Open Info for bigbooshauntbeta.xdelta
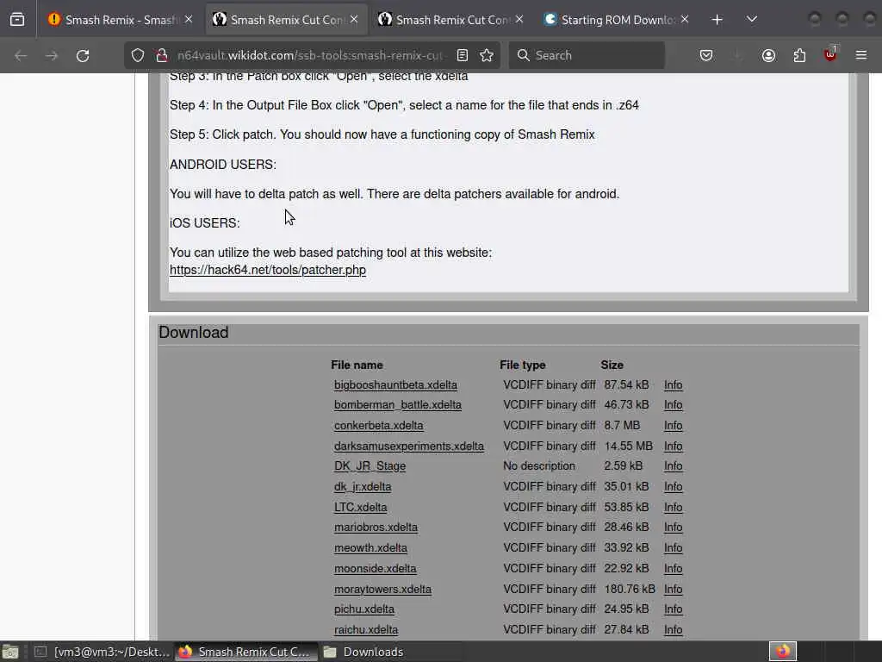882x662 pixels. 673,385
